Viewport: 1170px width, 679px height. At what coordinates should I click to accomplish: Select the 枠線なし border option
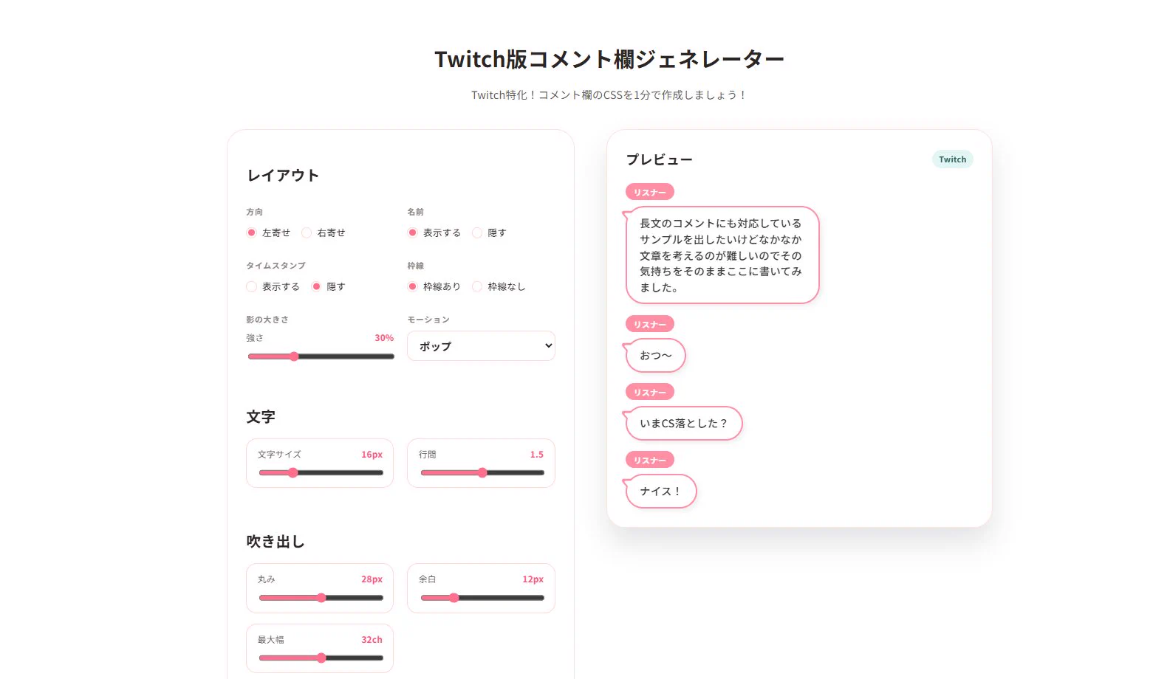[x=477, y=286]
